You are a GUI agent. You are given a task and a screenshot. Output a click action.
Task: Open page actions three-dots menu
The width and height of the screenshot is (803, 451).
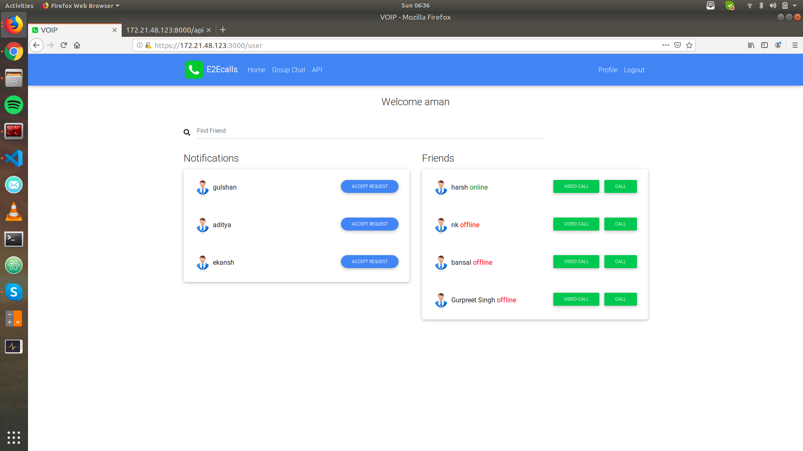coord(665,45)
